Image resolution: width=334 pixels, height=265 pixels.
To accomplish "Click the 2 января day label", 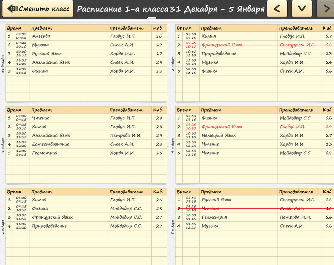I will pos(3,227).
